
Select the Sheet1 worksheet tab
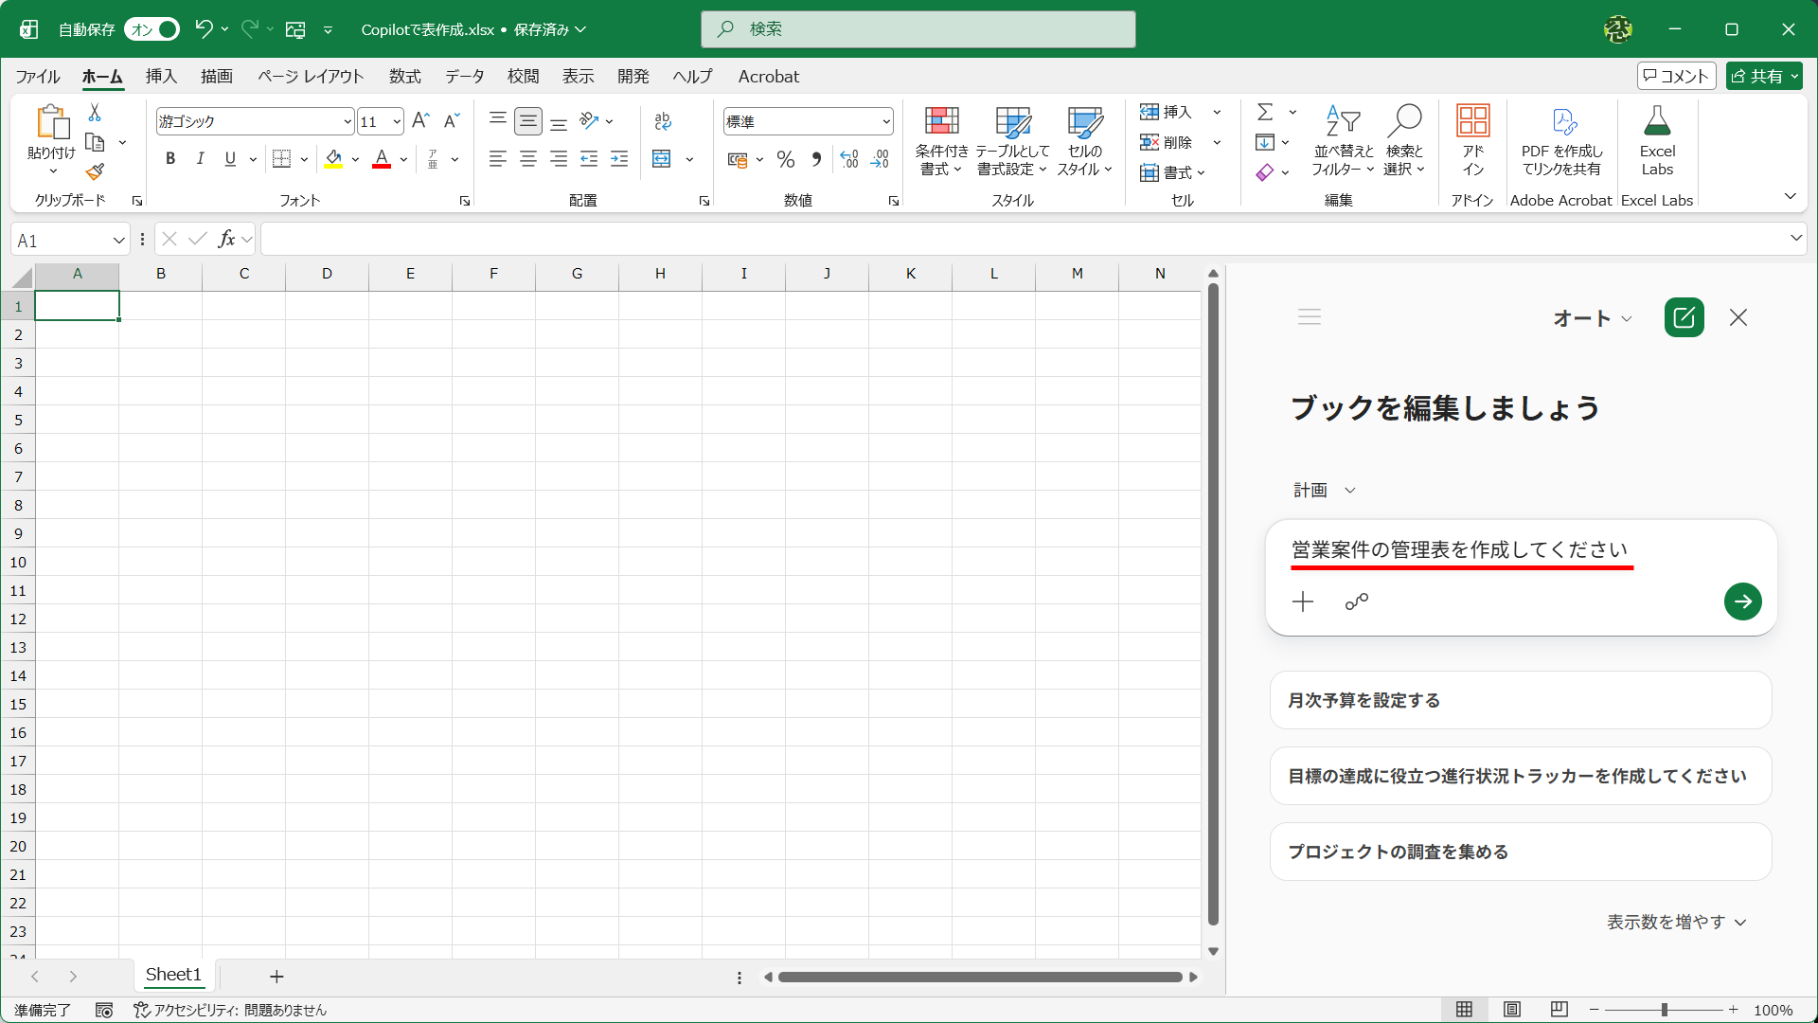coord(173,975)
